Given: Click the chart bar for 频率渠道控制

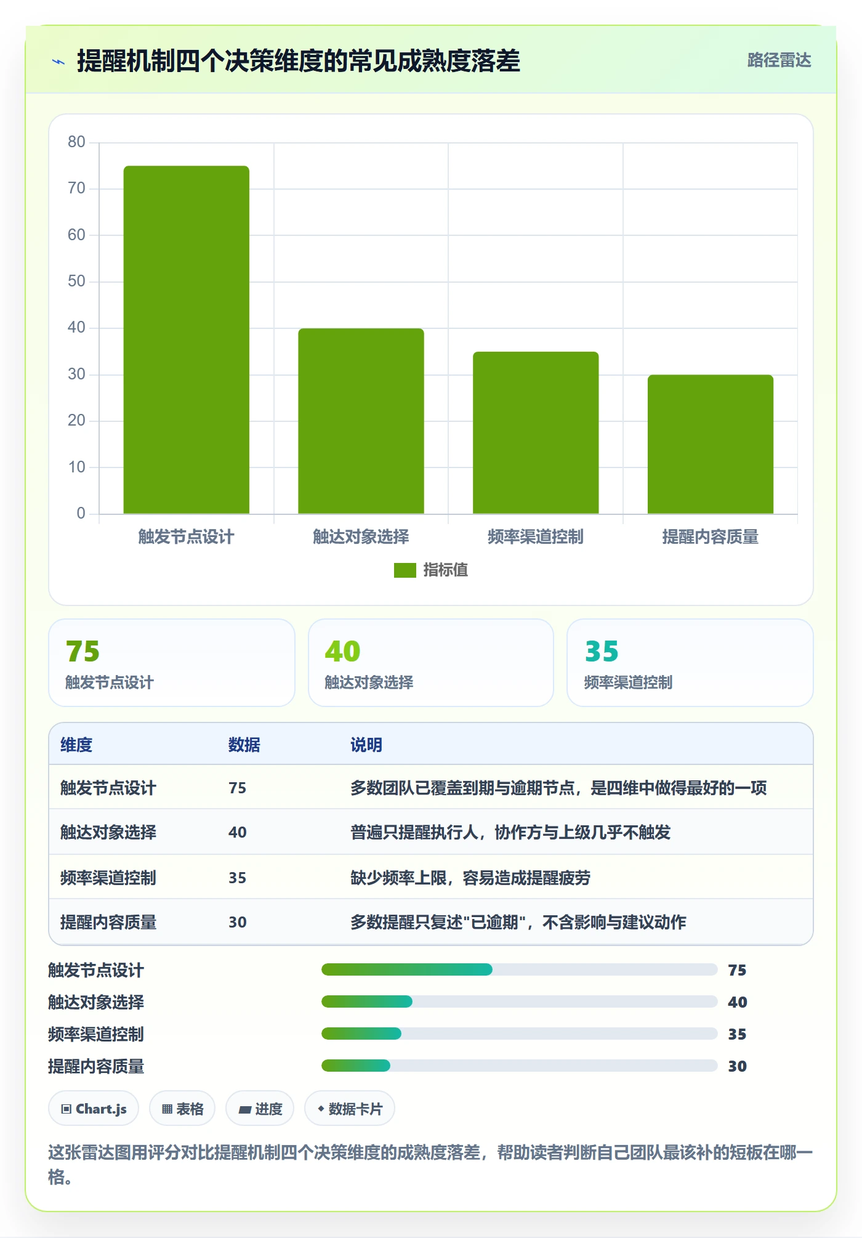Looking at the screenshot, I should pyautogui.click(x=536, y=433).
